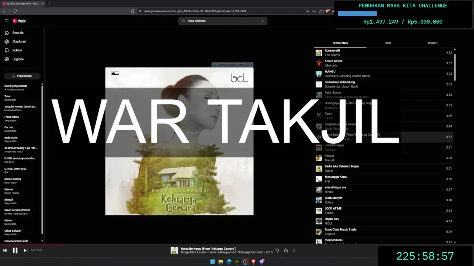Pause the current song
The width and height of the screenshot is (474, 266).
click(15, 250)
